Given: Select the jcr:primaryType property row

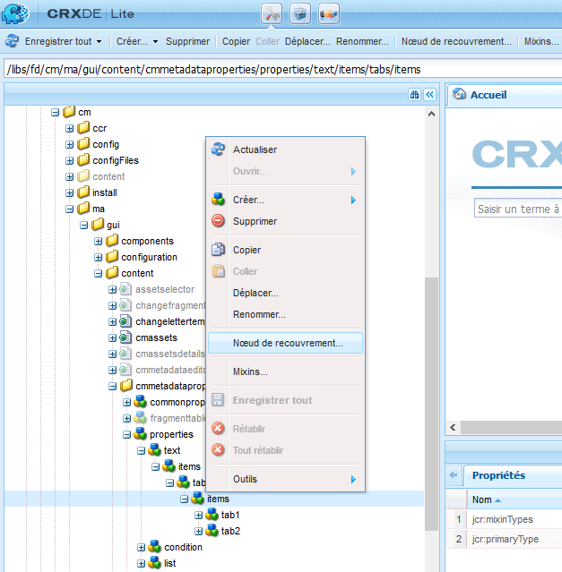Looking at the screenshot, I should pyautogui.click(x=505, y=539).
